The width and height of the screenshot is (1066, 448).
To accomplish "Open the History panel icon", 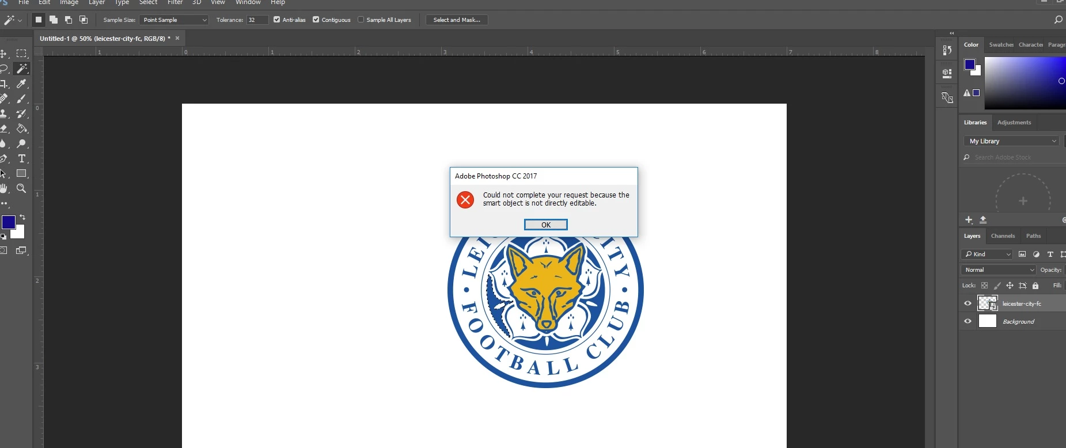I will [x=947, y=51].
